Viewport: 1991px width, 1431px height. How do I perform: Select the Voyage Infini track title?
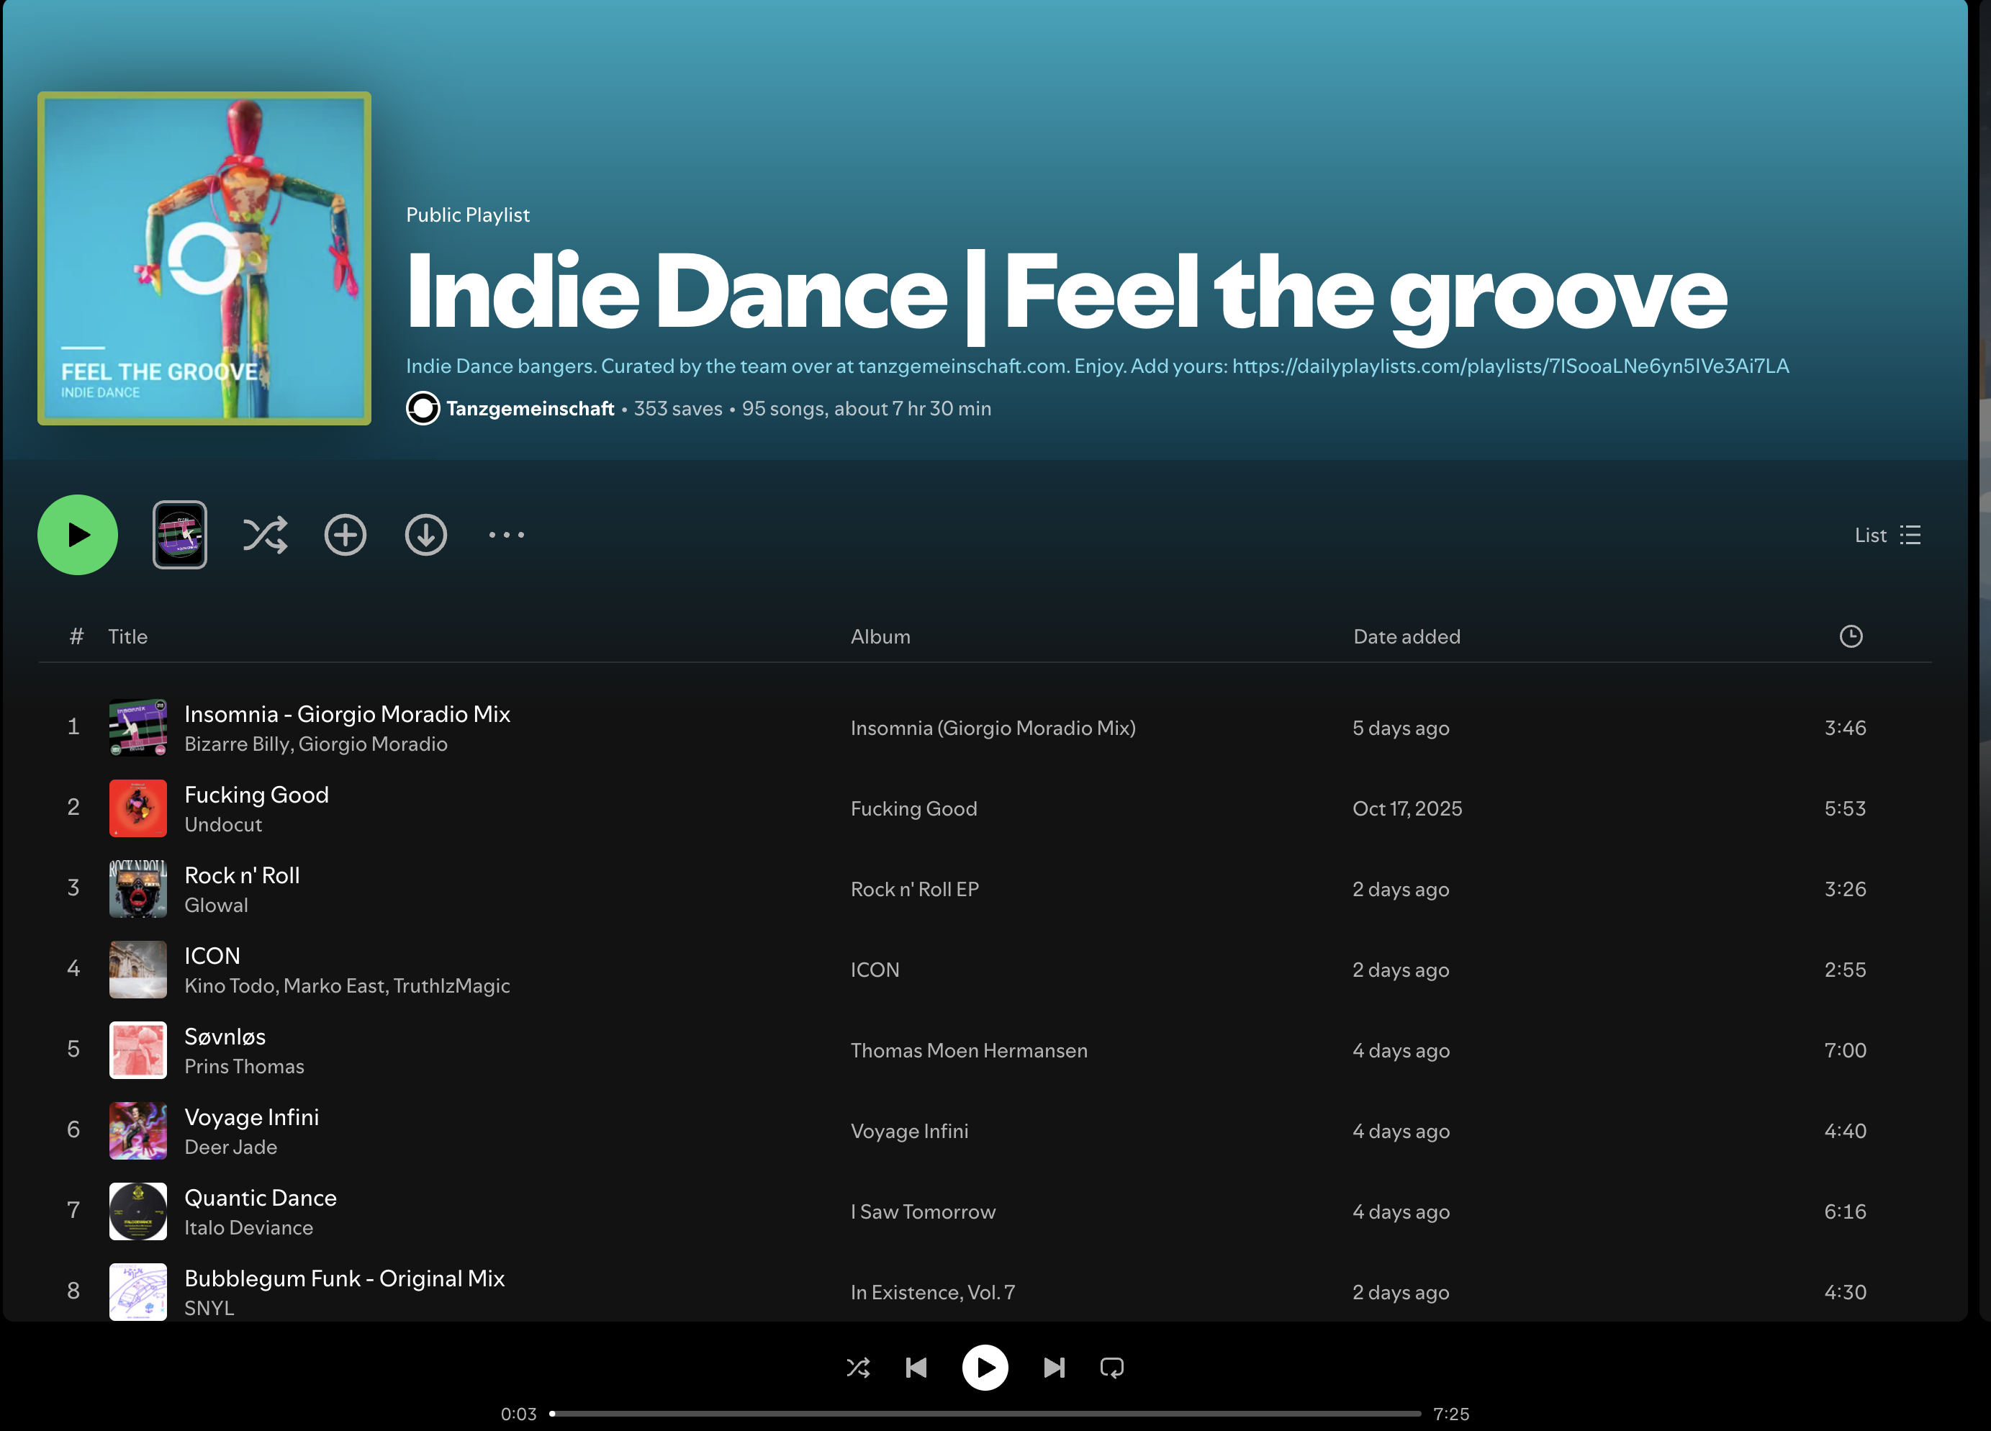[x=252, y=1118]
